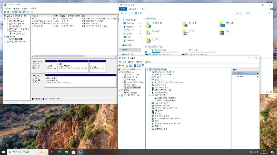
Task: Collapse the デバイスマネージャー header in Actions pane
Action: tap(257, 73)
